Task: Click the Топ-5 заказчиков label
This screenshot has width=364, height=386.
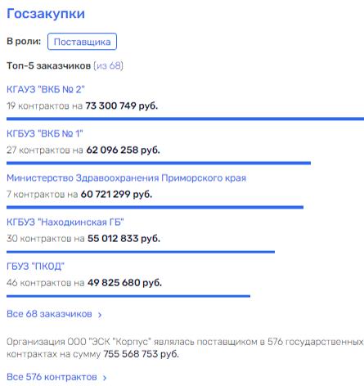Action: click(x=48, y=65)
